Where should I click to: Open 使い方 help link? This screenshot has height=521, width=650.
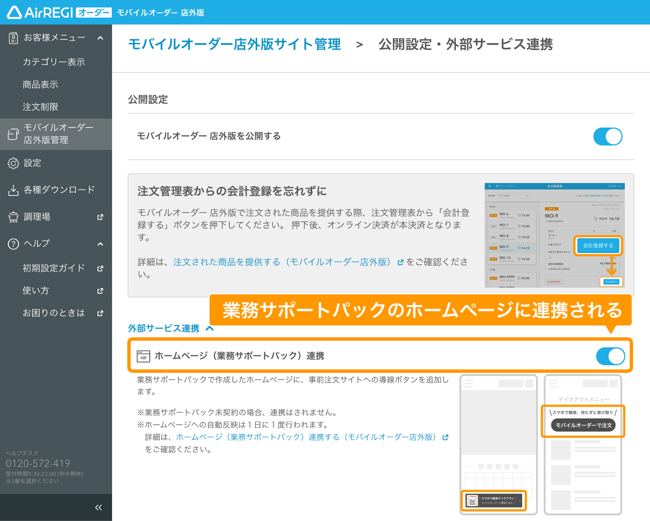point(36,291)
